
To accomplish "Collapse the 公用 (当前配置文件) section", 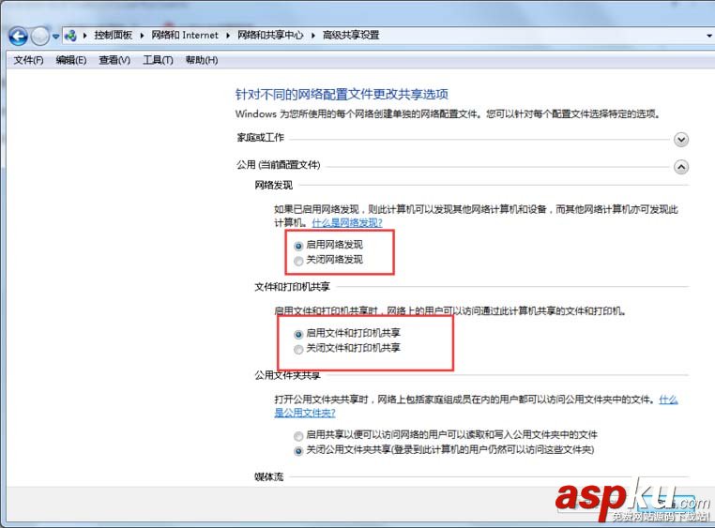I will pos(681,167).
